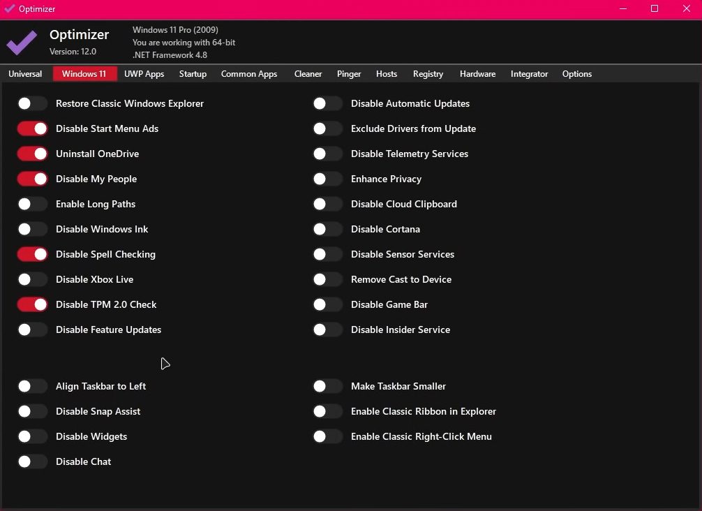Viewport: 702px width, 511px height.
Task: Open the Universal tab
Action: (25, 74)
